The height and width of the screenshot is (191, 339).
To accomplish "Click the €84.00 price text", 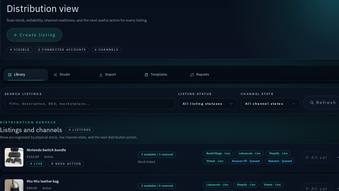I will point(32,188).
